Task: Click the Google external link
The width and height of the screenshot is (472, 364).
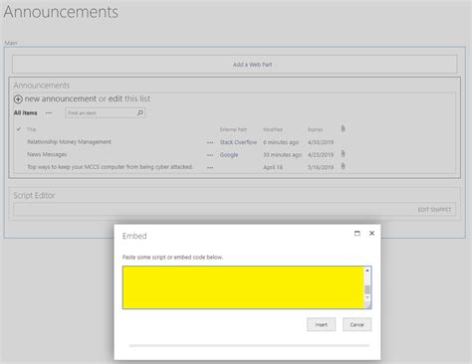Action: click(x=229, y=155)
